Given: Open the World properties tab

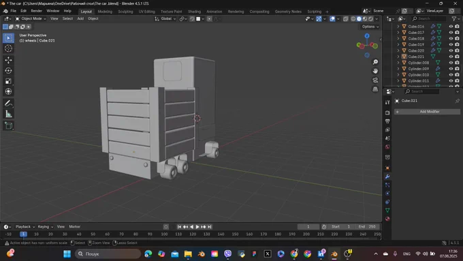Looking at the screenshot, I should tap(387, 147).
